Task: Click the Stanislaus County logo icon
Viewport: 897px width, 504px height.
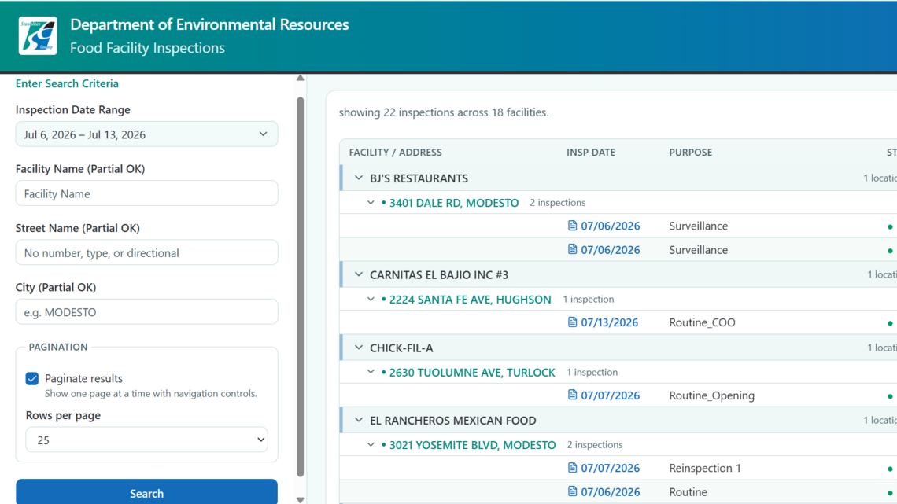Action: (x=38, y=35)
